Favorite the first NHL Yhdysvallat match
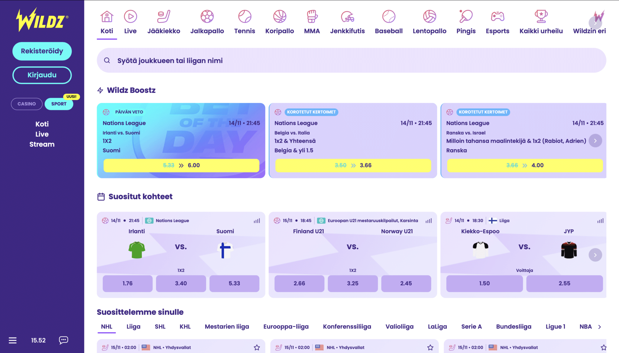Image resolution: width=619 pixels, height=353 pixels. 257,347
